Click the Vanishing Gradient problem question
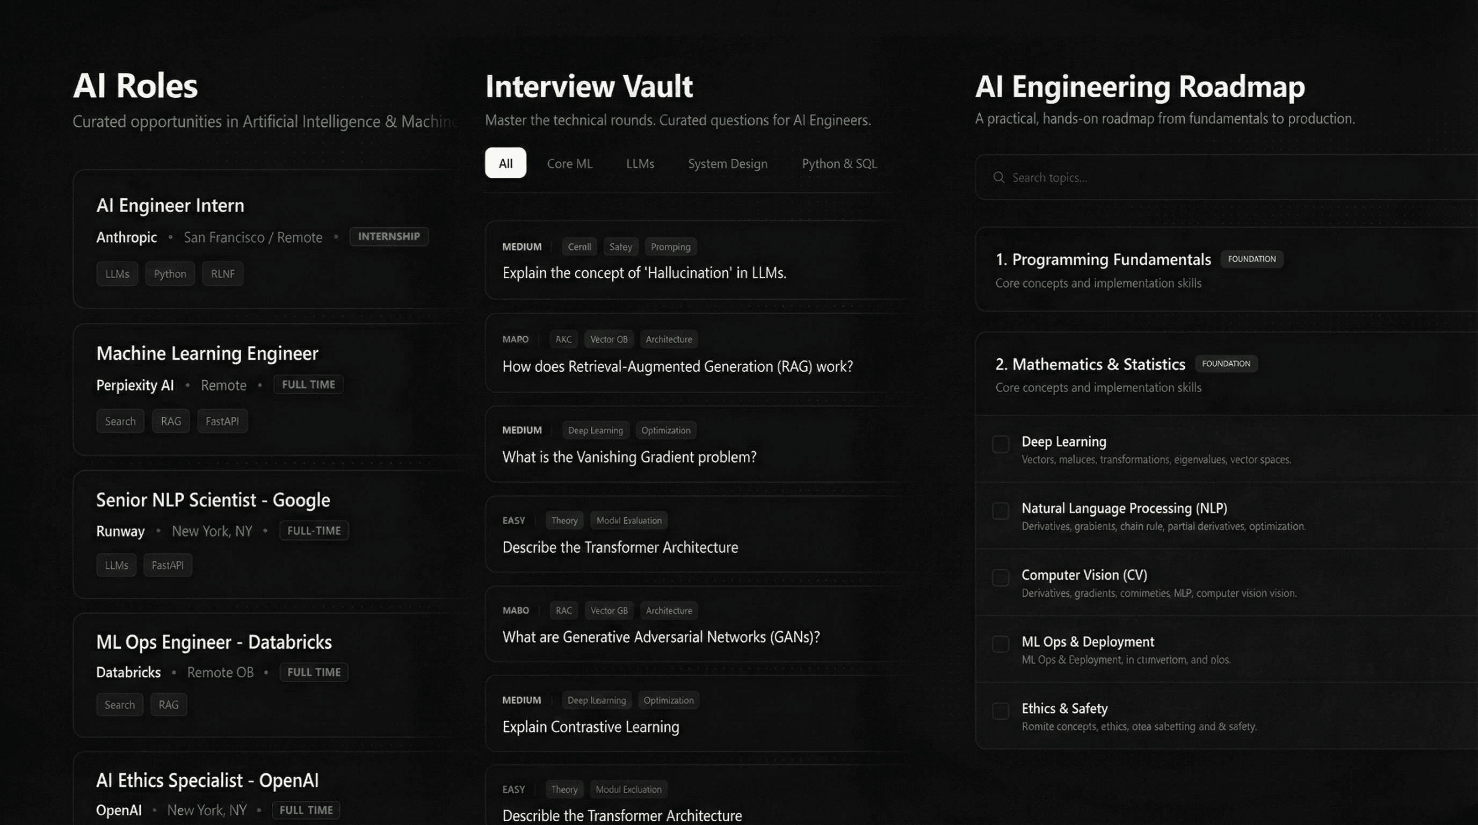Viewport: 1478px width, 825px height. (x=629, y=457)
